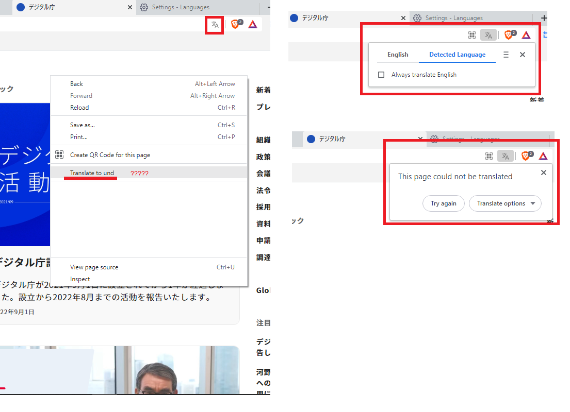Click the orange Brave Rewards triangle icon
This screenshot has width=570, height=412.
pyautogui.click(x=253, y=24)
